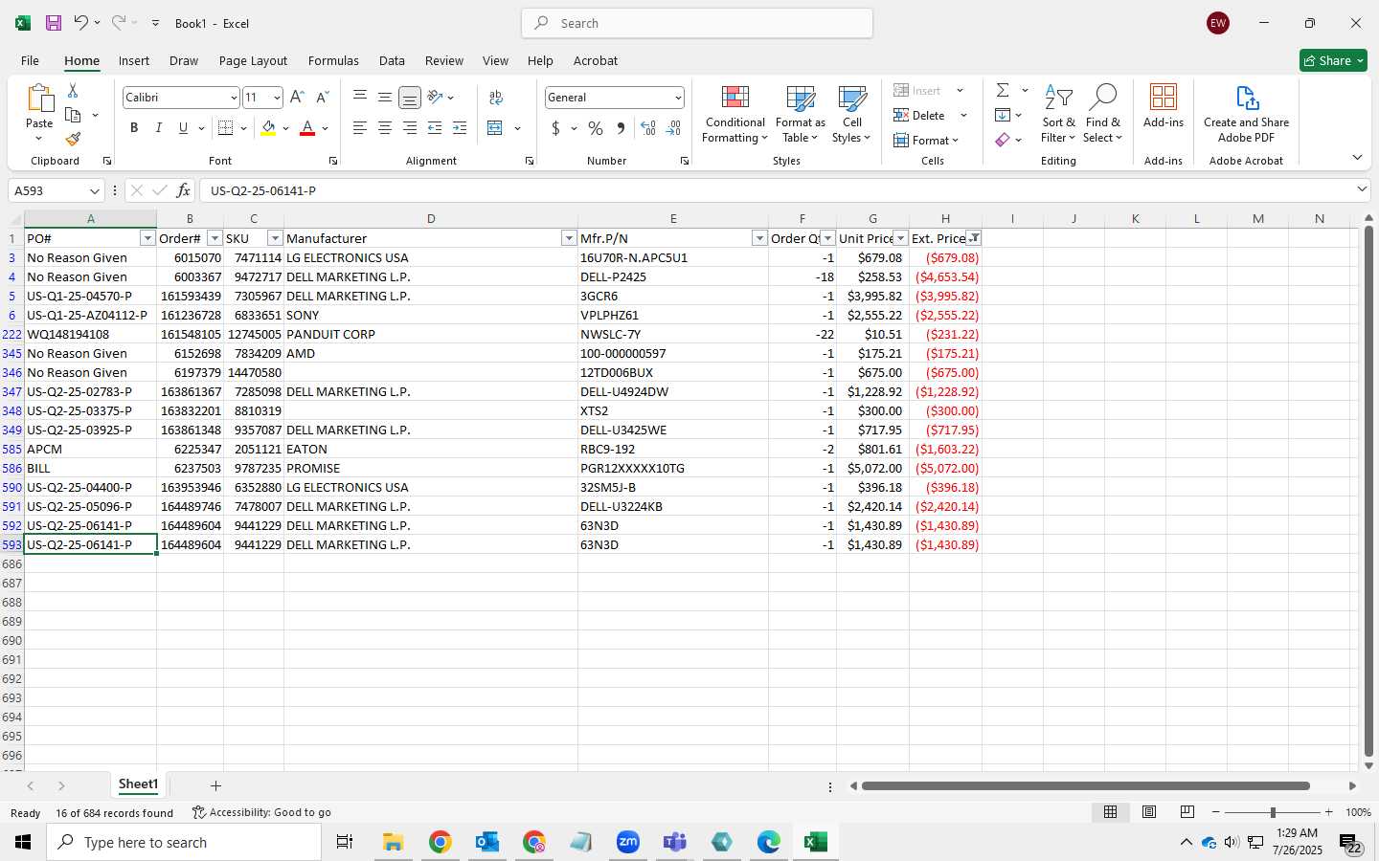
Task: Switch to Page Layout view icon
Action: point(1149,812)
